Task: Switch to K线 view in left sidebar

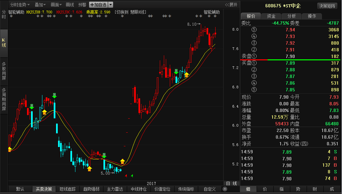Action: (x=4, y=43)
